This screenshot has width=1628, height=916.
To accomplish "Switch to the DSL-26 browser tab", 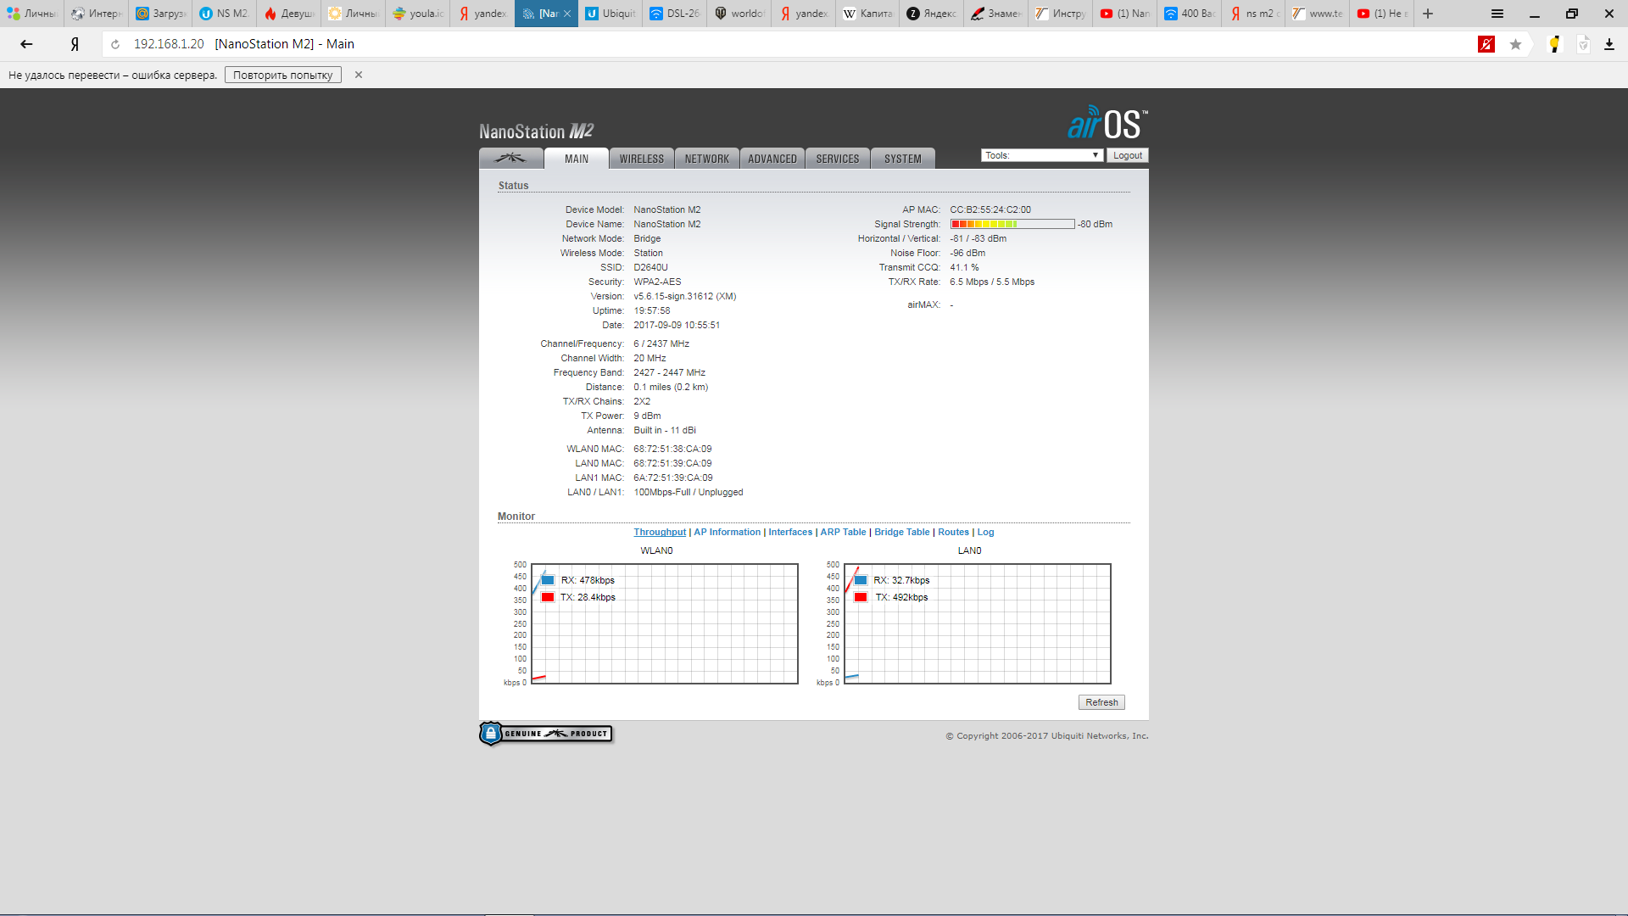I will (x=675, y=14).
